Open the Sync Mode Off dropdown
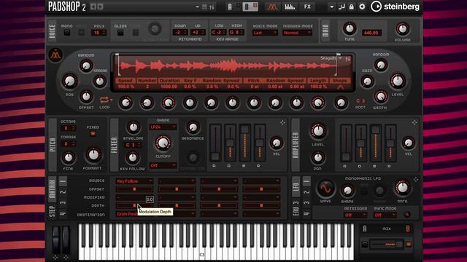This screenshot has height=262, width=467. [385, 215]
